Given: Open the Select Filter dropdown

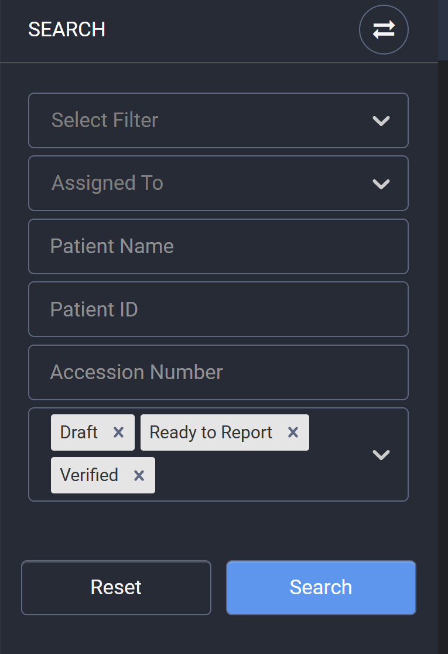Looking at the screenshot, I should [218, 121].
